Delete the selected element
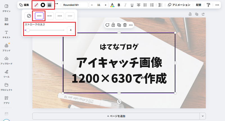The height and width of the screenshot is (121, 225). [125, 25]
